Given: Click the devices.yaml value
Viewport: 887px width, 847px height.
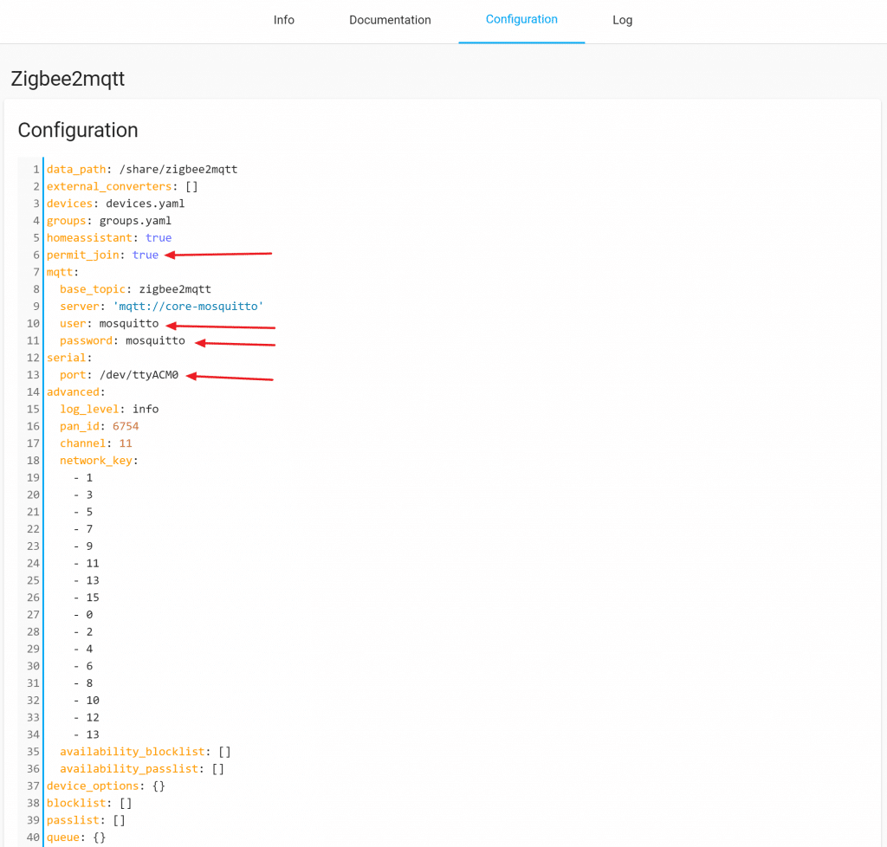Looking at the screenshot, I should [146, 204].
